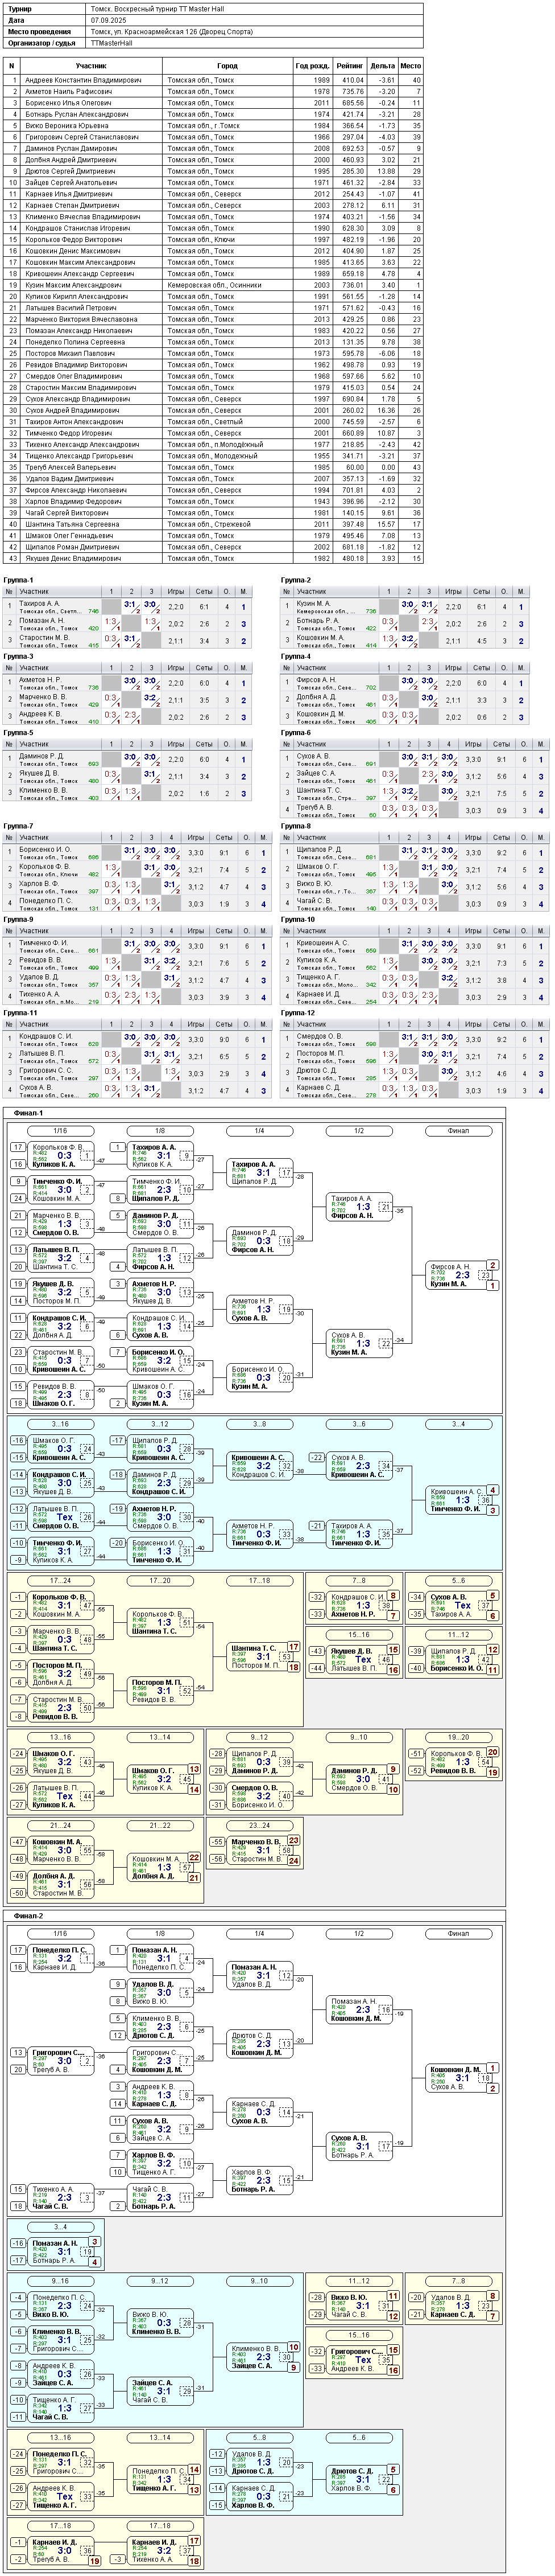Screen dimensions: 555x2576
Task: Click the 'Город' column header
Action: point(226,66)
